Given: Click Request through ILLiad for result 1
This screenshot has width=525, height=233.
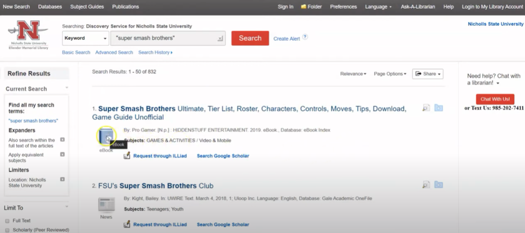Looking at the screenshot, I should 160,156.
